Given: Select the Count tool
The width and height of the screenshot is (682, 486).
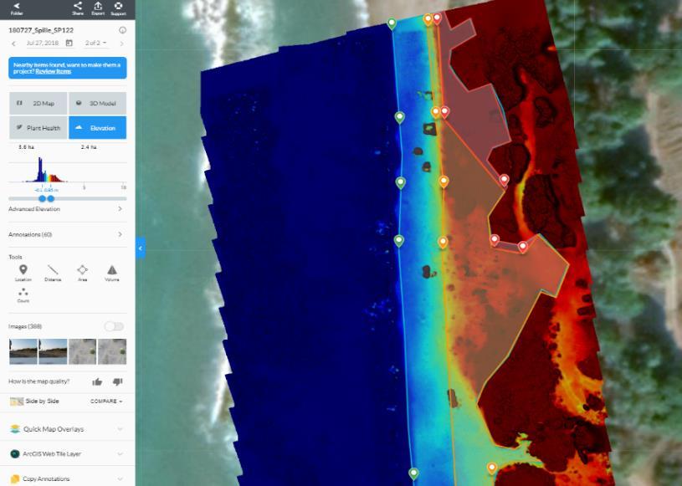Looking at the screenshot, I should tap(23, 294).
